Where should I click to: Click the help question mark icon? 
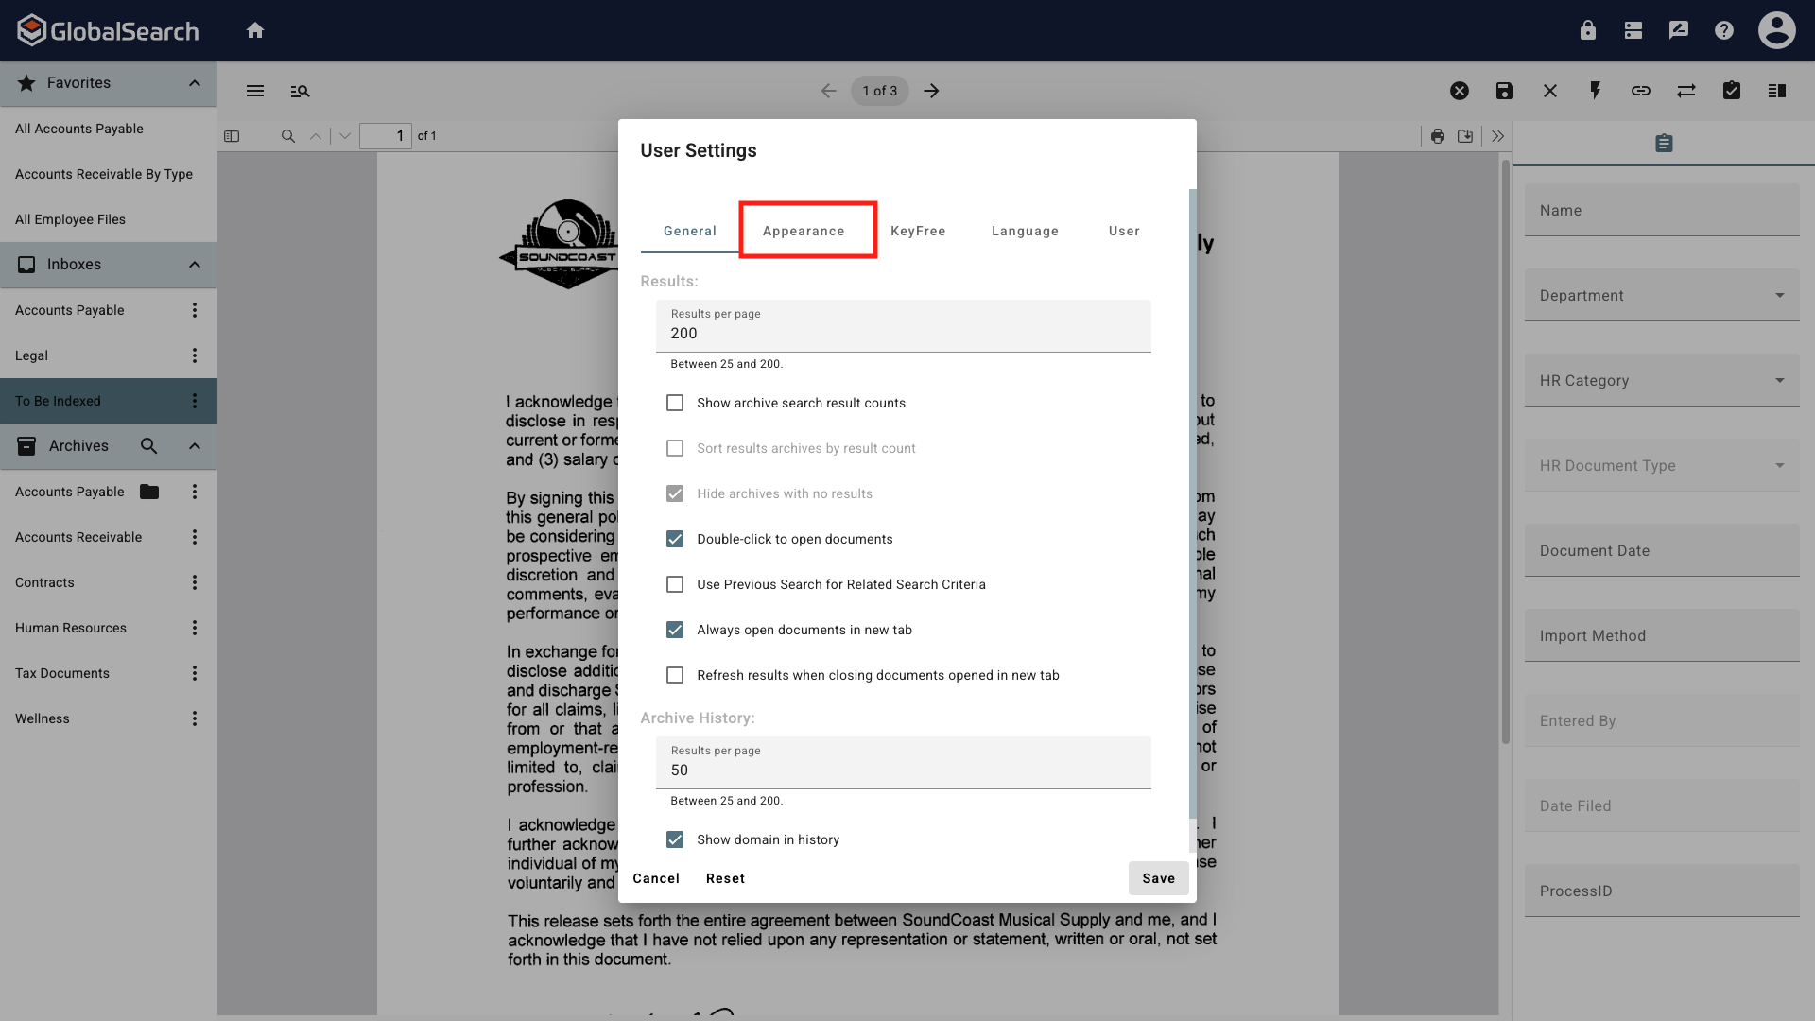click(1723, 29)
